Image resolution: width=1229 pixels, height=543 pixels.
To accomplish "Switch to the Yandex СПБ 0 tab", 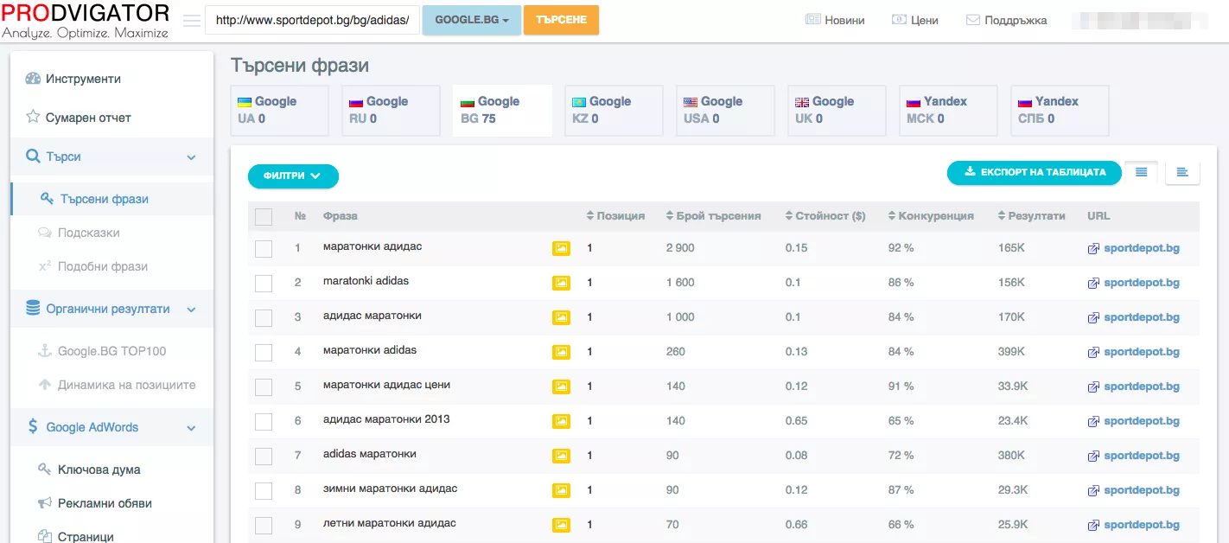I will [1060, 110].
